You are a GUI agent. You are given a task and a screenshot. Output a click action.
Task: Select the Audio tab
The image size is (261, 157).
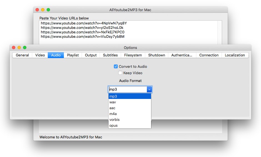(56, 55)
